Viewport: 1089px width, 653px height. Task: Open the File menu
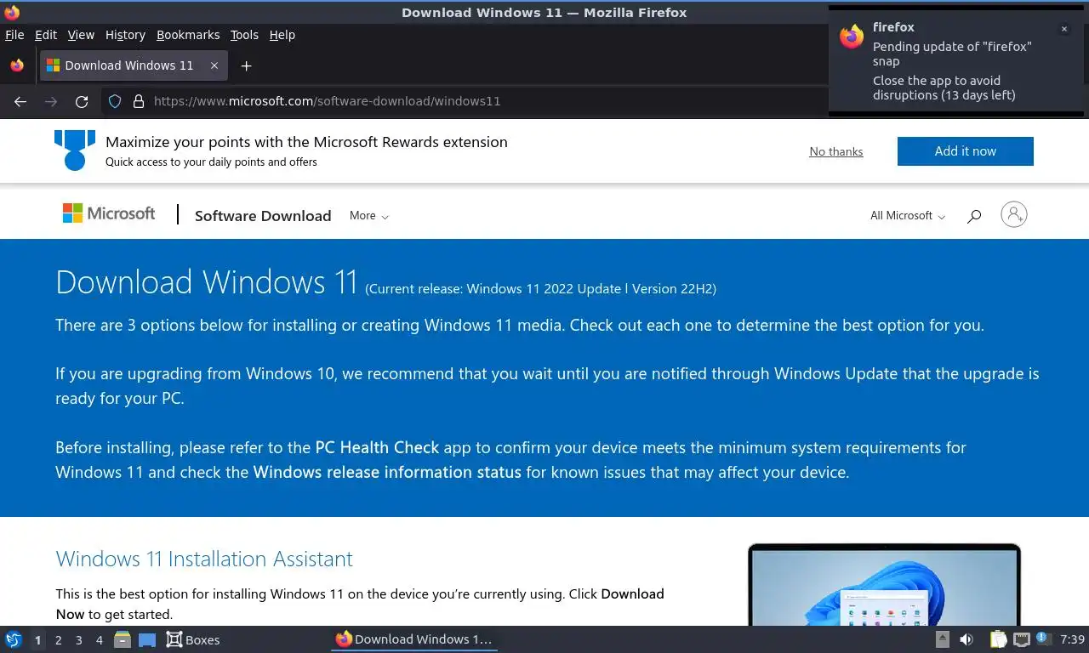[14, 35]
